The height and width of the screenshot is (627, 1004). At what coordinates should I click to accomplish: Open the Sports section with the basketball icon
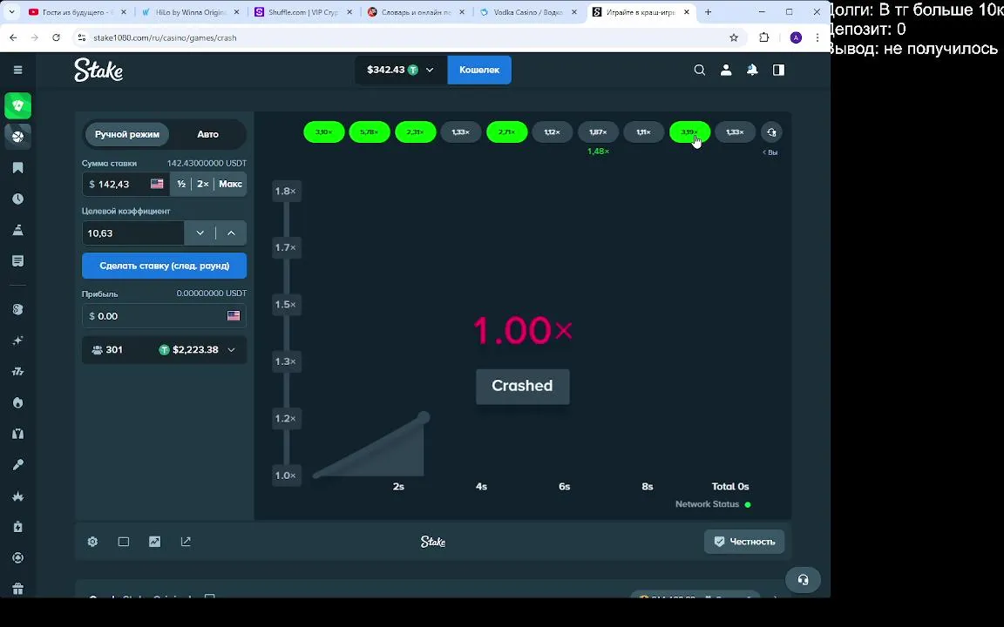click(18, 136)
